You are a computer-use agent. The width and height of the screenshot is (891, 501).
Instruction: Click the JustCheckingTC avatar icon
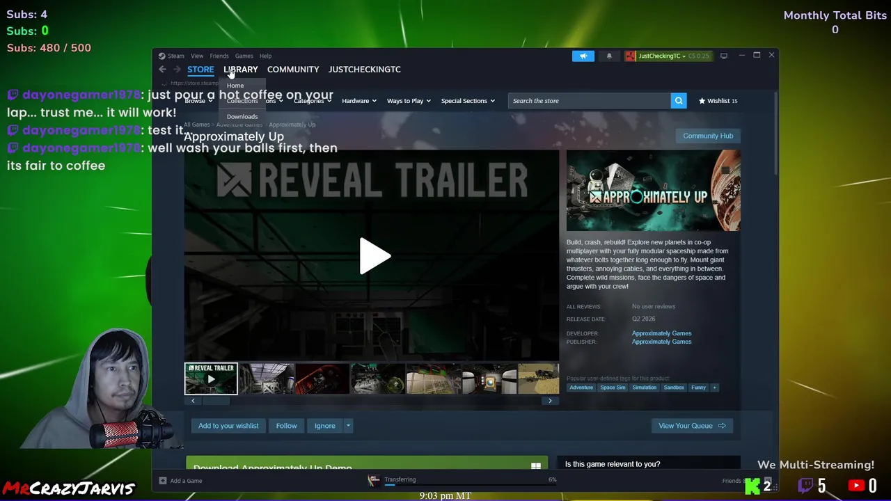tap(630, 56)
